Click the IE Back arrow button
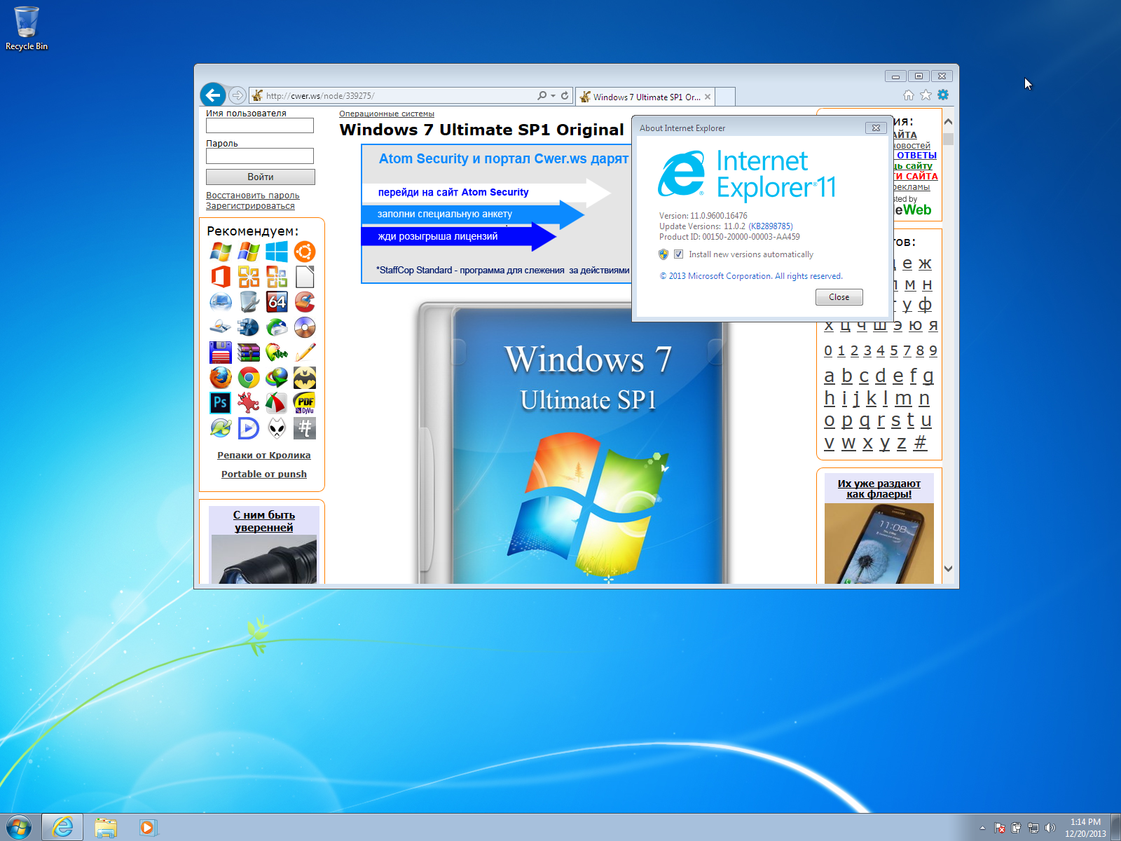The image size is (1121, 841). [x=212, y=95]
